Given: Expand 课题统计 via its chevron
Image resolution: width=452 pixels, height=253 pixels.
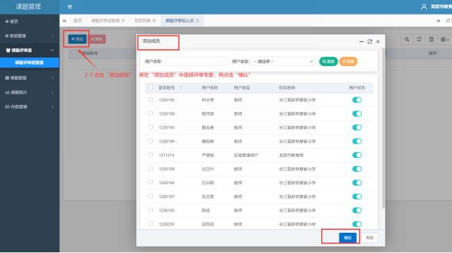Looking at the screenshot, I should 53,92.
